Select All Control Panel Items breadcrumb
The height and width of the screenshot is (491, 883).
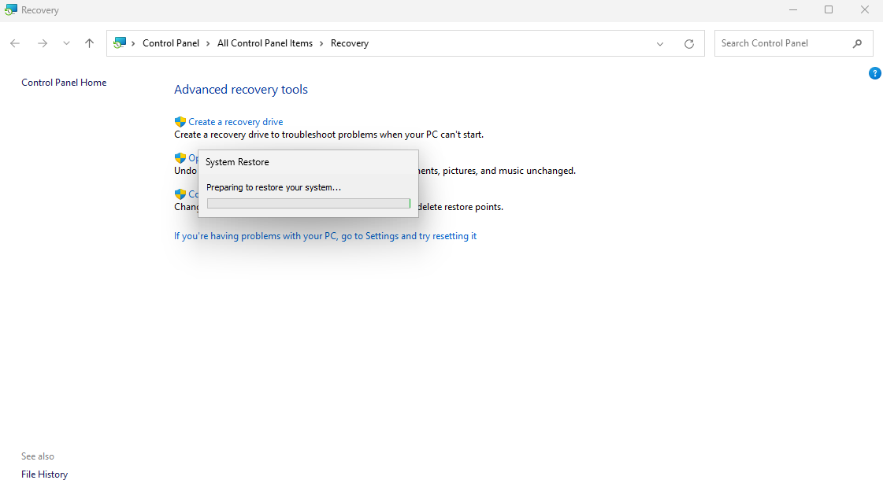[x=265, y=43]
